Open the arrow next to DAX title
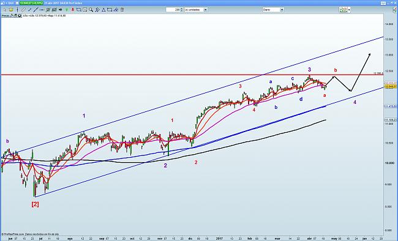 tap(7, 3)
